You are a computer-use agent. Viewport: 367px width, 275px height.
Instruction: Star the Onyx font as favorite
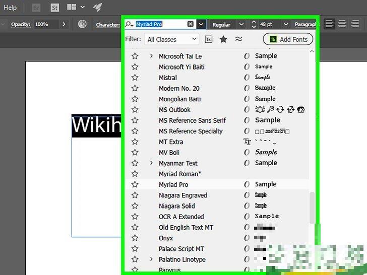coord(135,238)
